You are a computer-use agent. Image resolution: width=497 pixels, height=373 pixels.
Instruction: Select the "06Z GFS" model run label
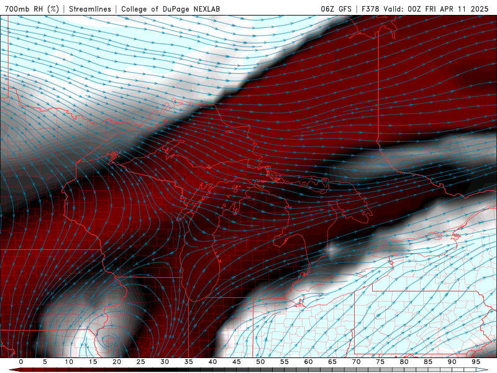[x=336, y=9]
